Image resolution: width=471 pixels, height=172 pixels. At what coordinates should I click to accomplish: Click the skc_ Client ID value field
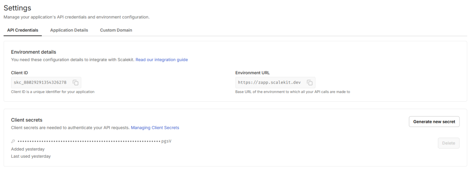click(46, 83)
